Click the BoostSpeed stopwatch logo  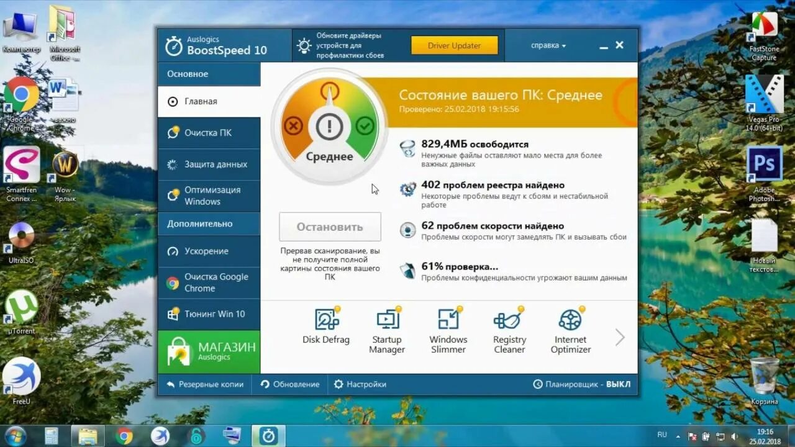coord(173,45)
